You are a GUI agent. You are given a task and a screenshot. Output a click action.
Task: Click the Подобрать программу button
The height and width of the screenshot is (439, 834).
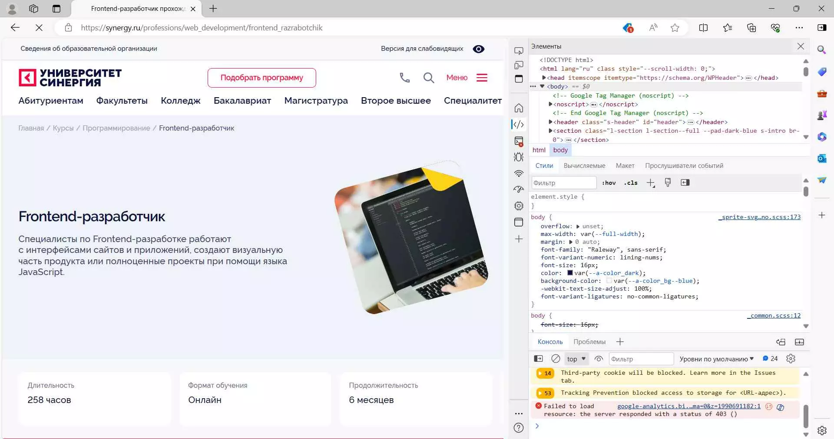261,78
